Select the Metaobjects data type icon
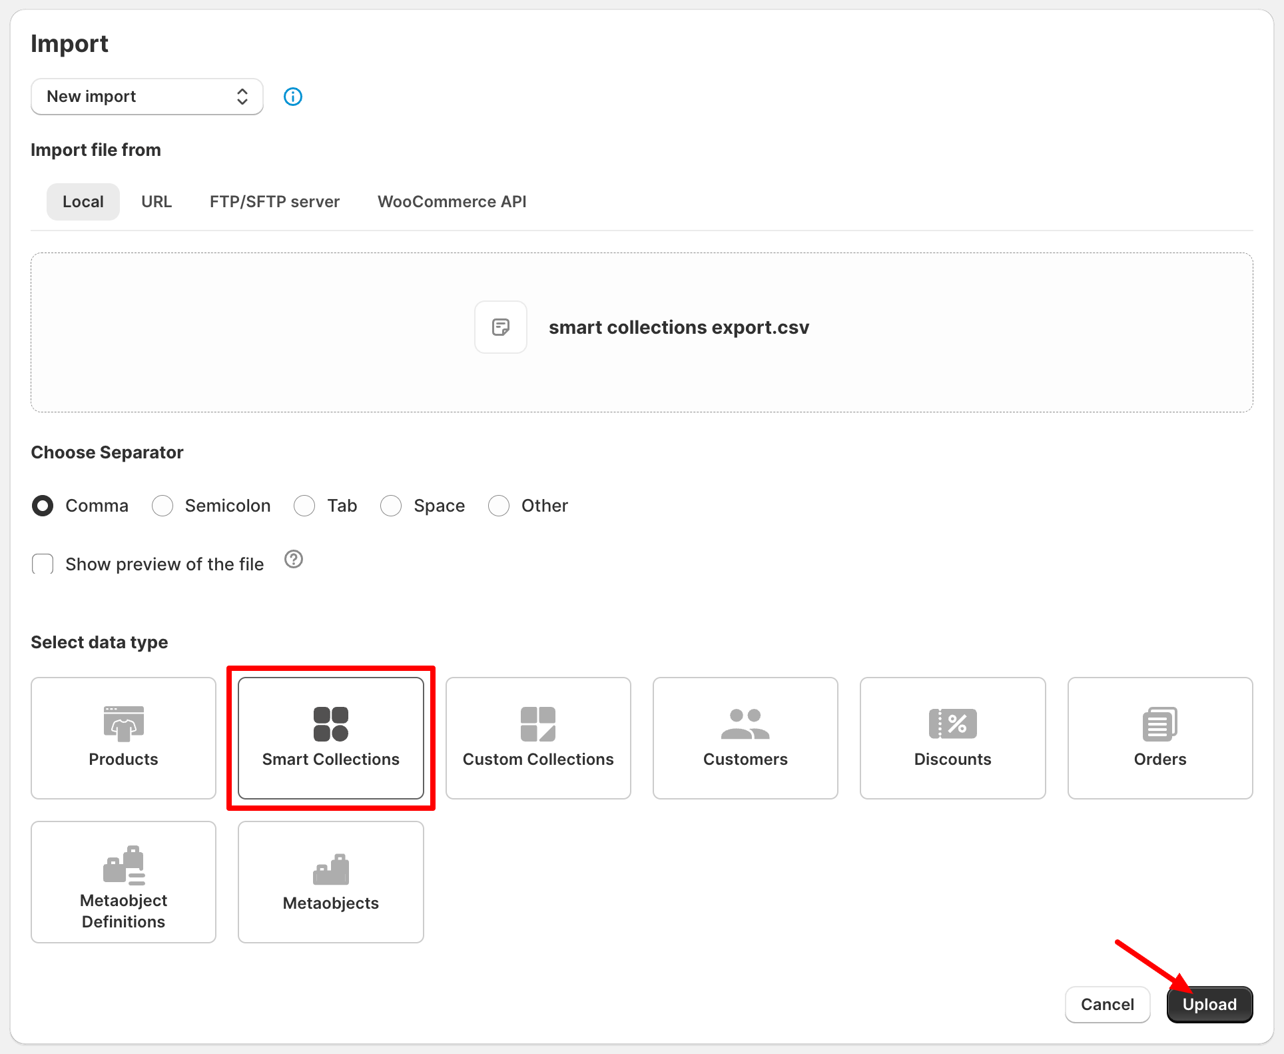The image size is (1284, 1054). coord(330,881)
